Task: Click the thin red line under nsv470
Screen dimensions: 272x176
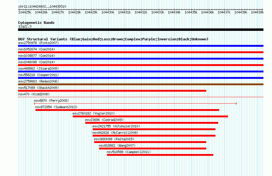Action: click(x=141, y=97)
